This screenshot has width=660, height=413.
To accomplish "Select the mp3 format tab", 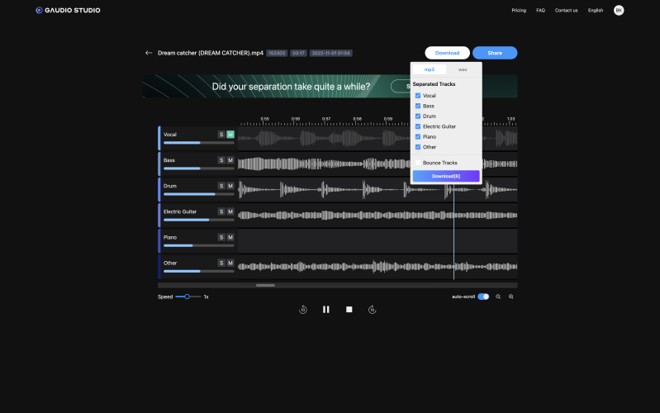I will pyautogui.click(x=430, y=69).
